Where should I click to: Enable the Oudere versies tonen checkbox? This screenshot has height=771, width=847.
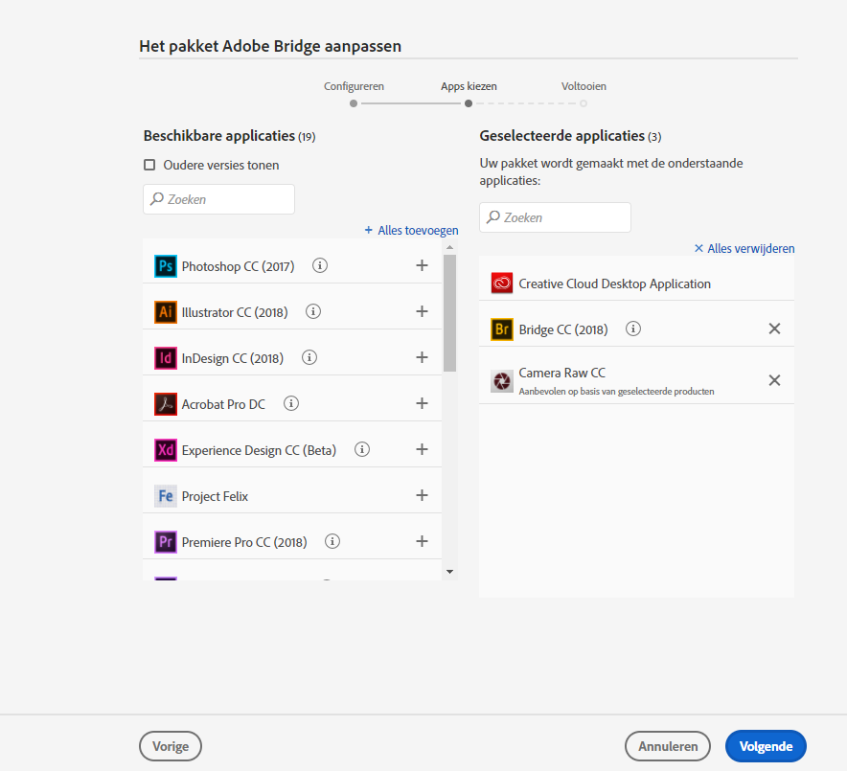tap(149, 165)
